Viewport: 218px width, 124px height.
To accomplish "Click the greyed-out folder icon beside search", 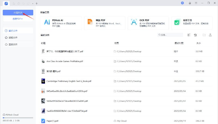I will pos(204,35).
